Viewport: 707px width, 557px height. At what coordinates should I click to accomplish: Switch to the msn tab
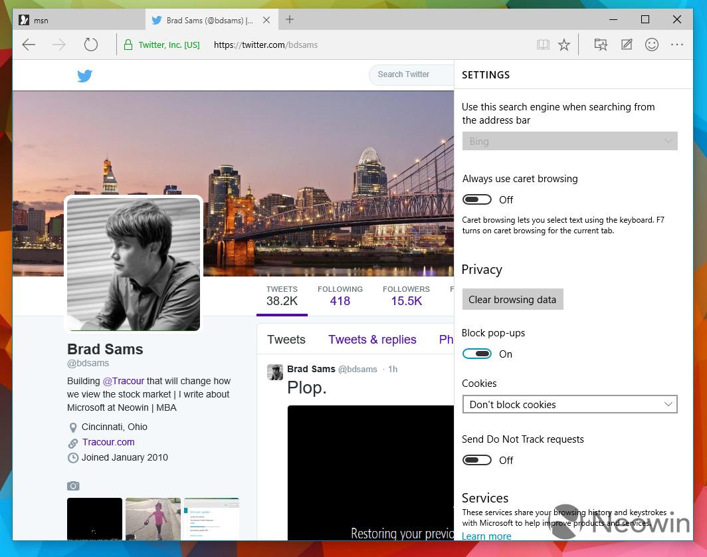pyautogui.click(x=79, y=21)
